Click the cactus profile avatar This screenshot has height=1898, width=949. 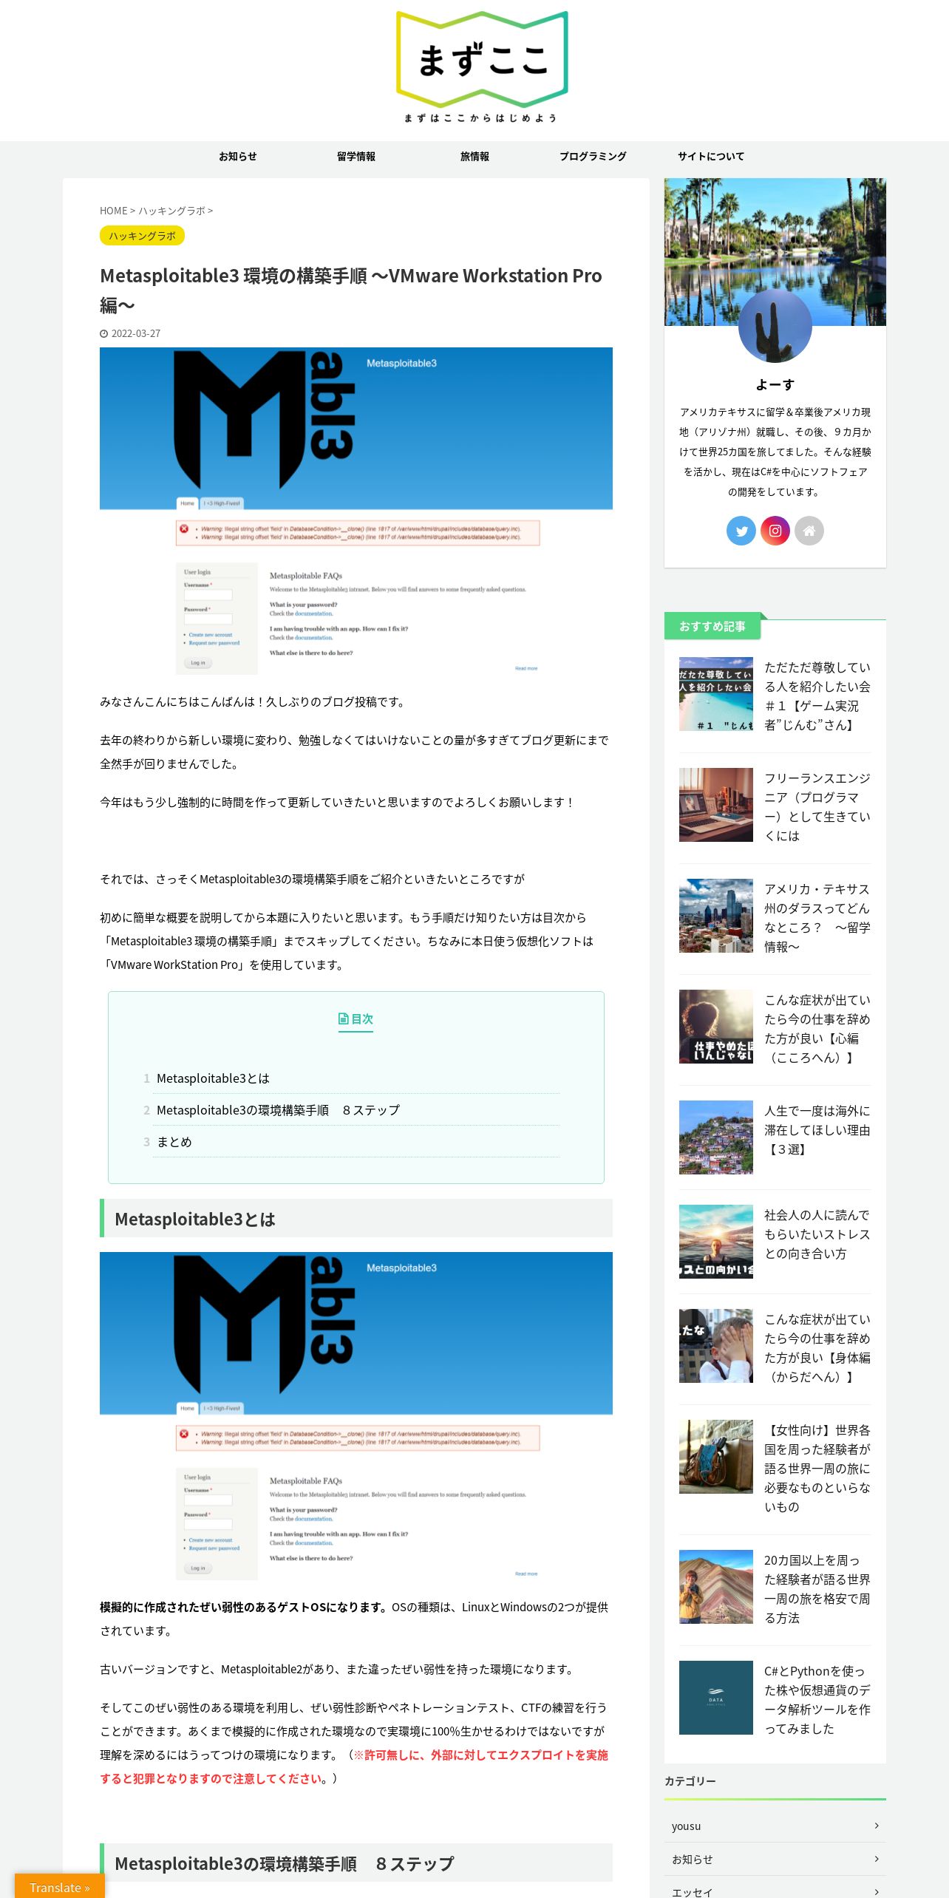775,326
